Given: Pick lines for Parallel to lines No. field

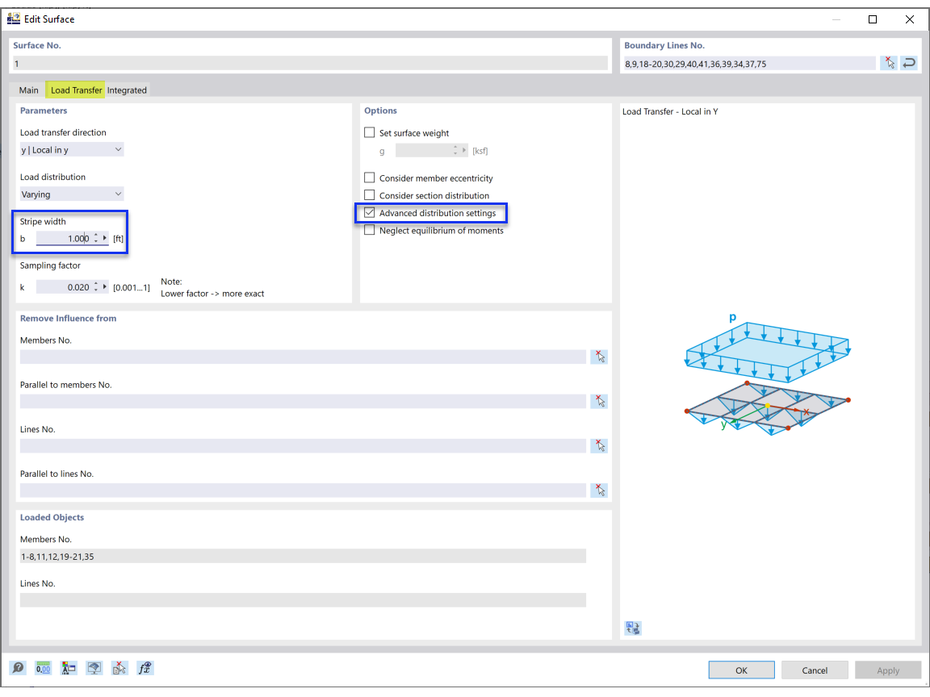Looking at the screenshot, I should (599, 490).
